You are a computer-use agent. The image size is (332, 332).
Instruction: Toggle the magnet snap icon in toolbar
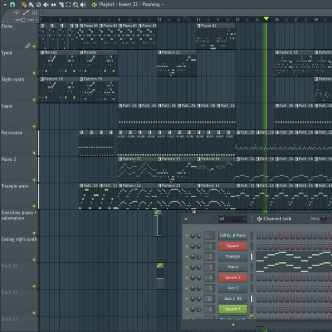point(13,4)
